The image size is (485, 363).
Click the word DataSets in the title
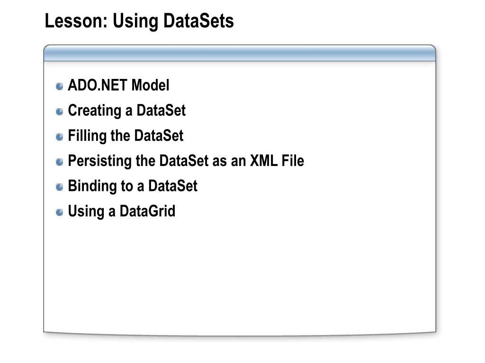click(x=198, y=21)
